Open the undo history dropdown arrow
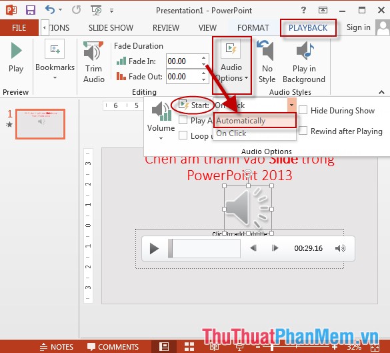390x353 pixels. [60, 10]
